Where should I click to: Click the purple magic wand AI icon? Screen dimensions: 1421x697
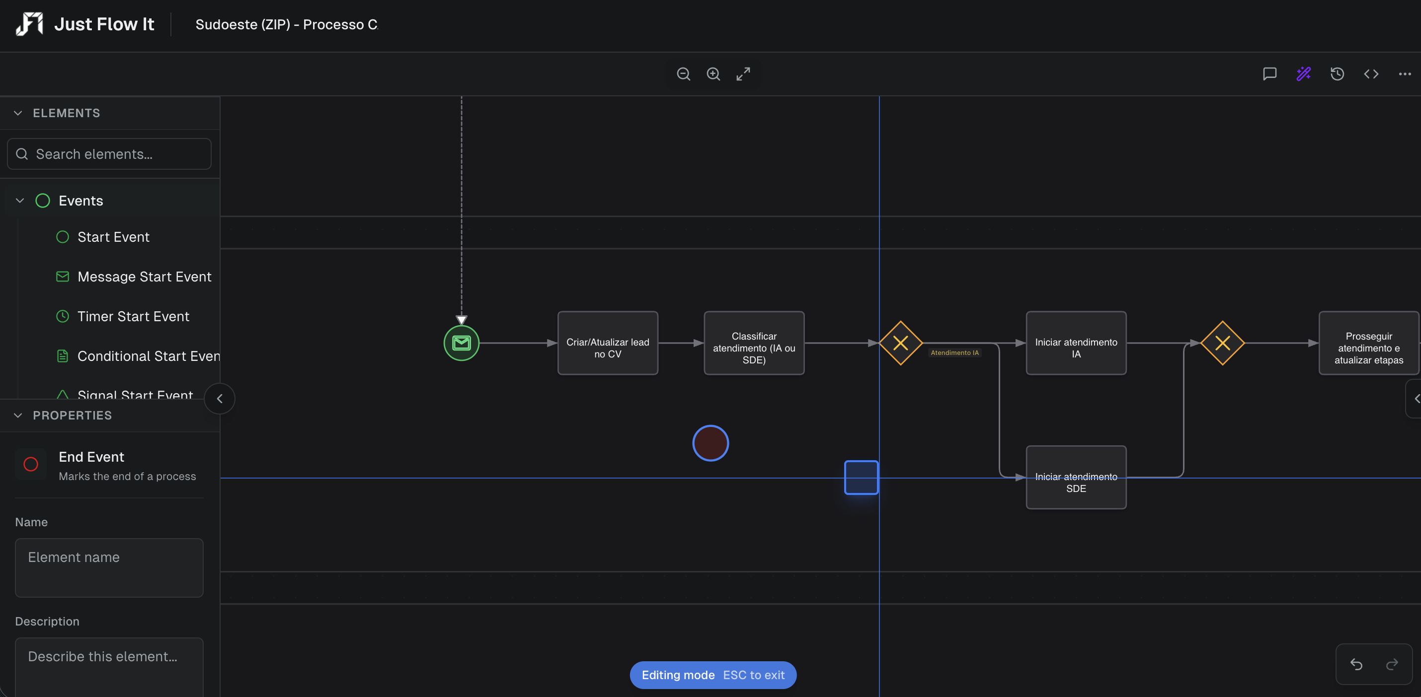coord(1304,74)
